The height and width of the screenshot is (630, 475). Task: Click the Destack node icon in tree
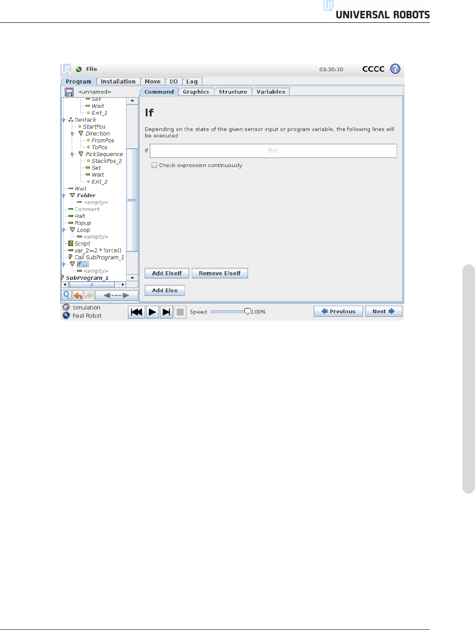pyautogui.click(x=71, y=120)
